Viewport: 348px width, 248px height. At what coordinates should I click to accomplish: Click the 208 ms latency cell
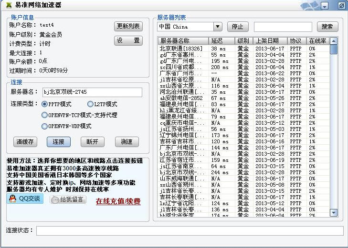pyautogui.click(x=220, y=67)
